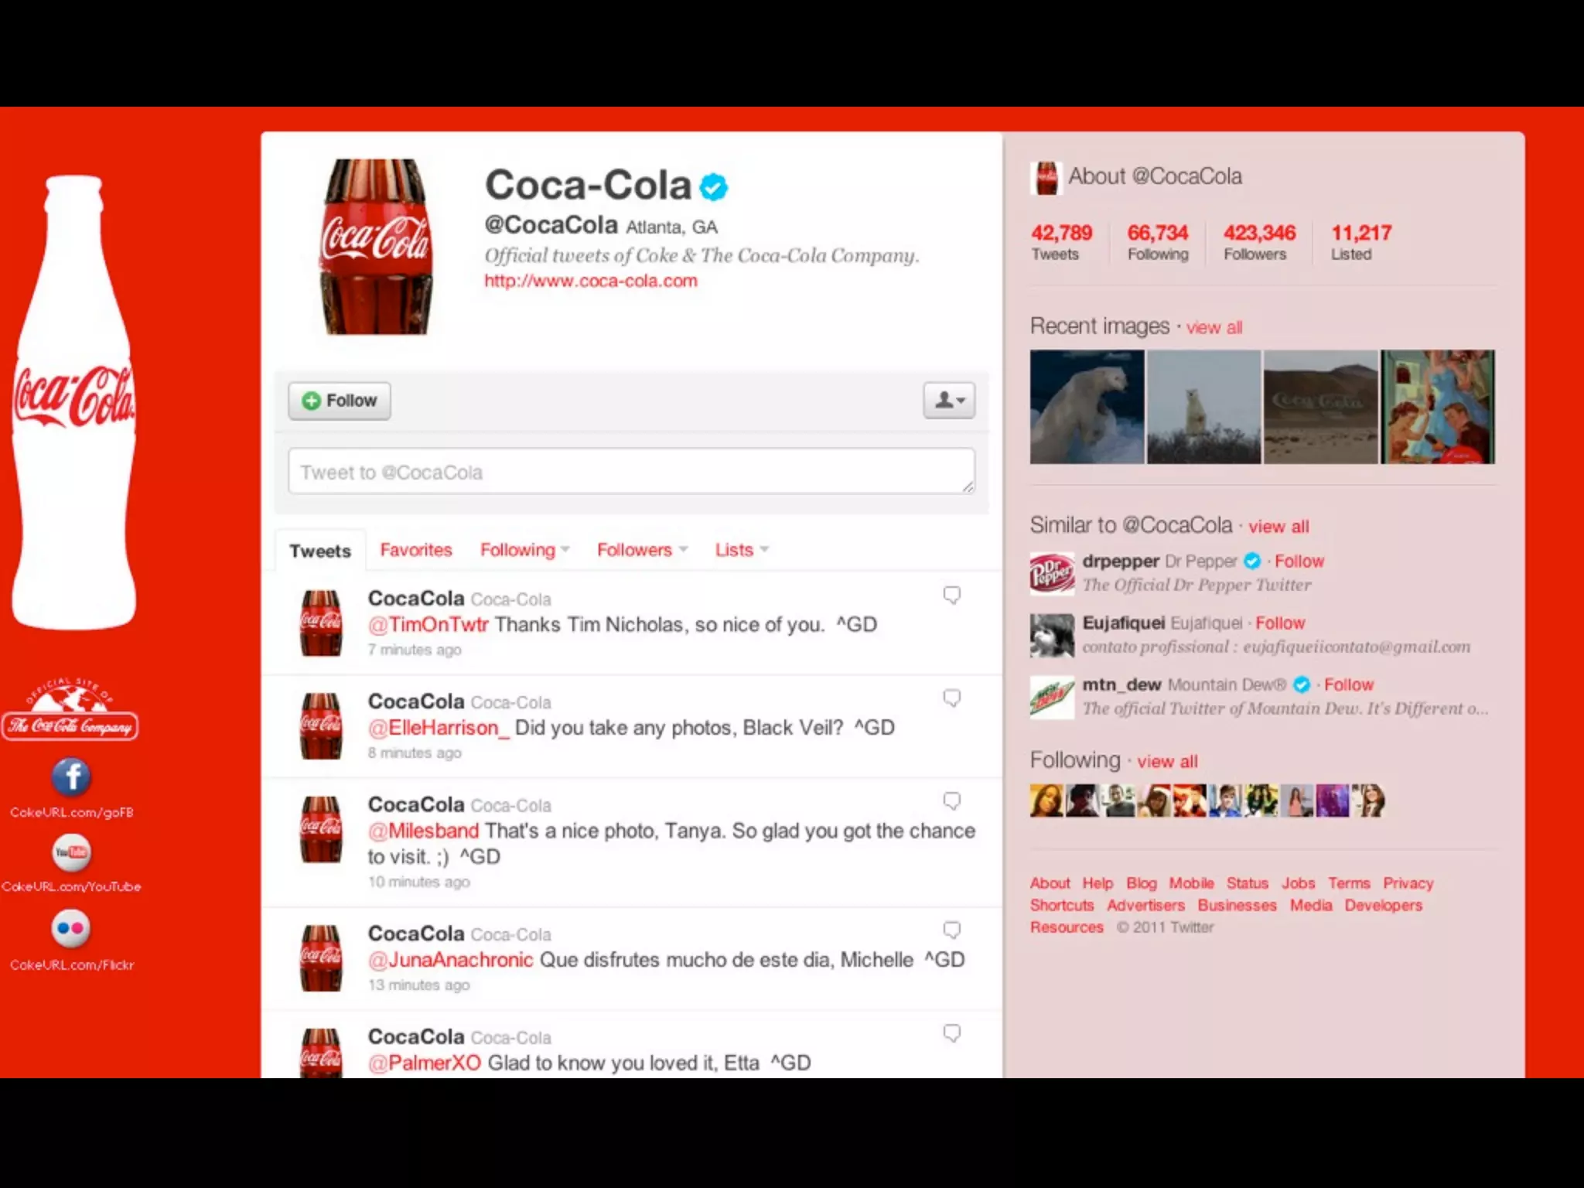
Task: Switch to the Favorites tab
Action: coord(416,550)
